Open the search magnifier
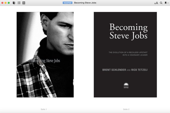The image size is (170, 113). tap(161, 3)
